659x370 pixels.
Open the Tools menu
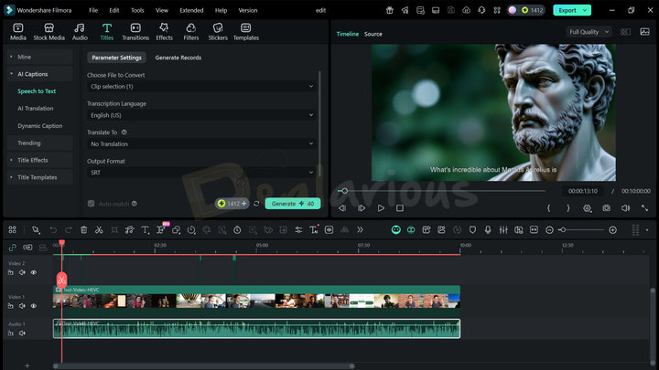click(x=137, y=10)
